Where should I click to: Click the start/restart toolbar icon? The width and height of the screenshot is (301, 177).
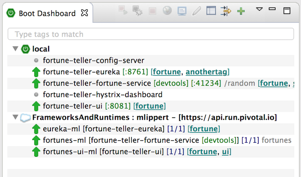click(x=123, y=10)
